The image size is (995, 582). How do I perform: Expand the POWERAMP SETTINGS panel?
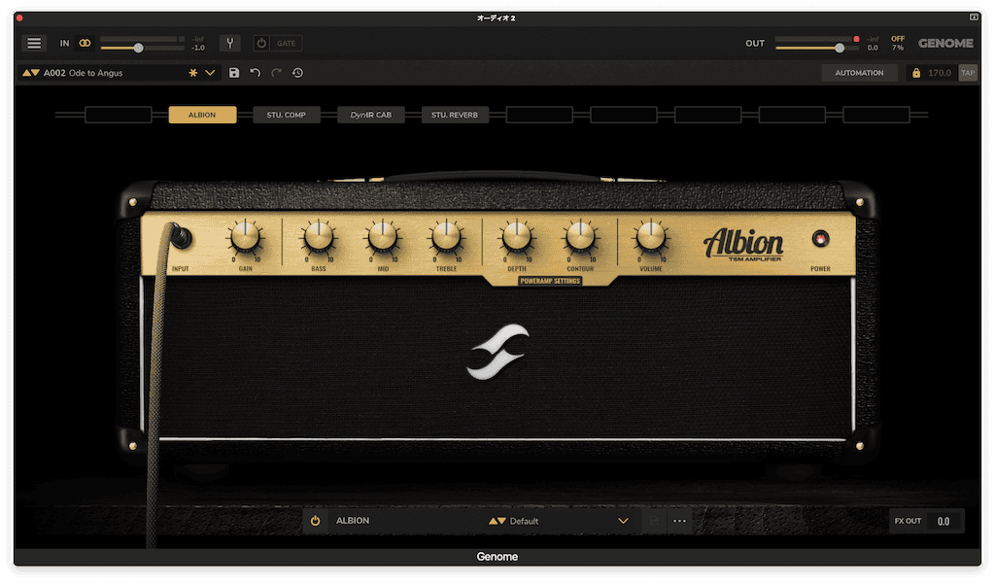click(x=550, y=281)
